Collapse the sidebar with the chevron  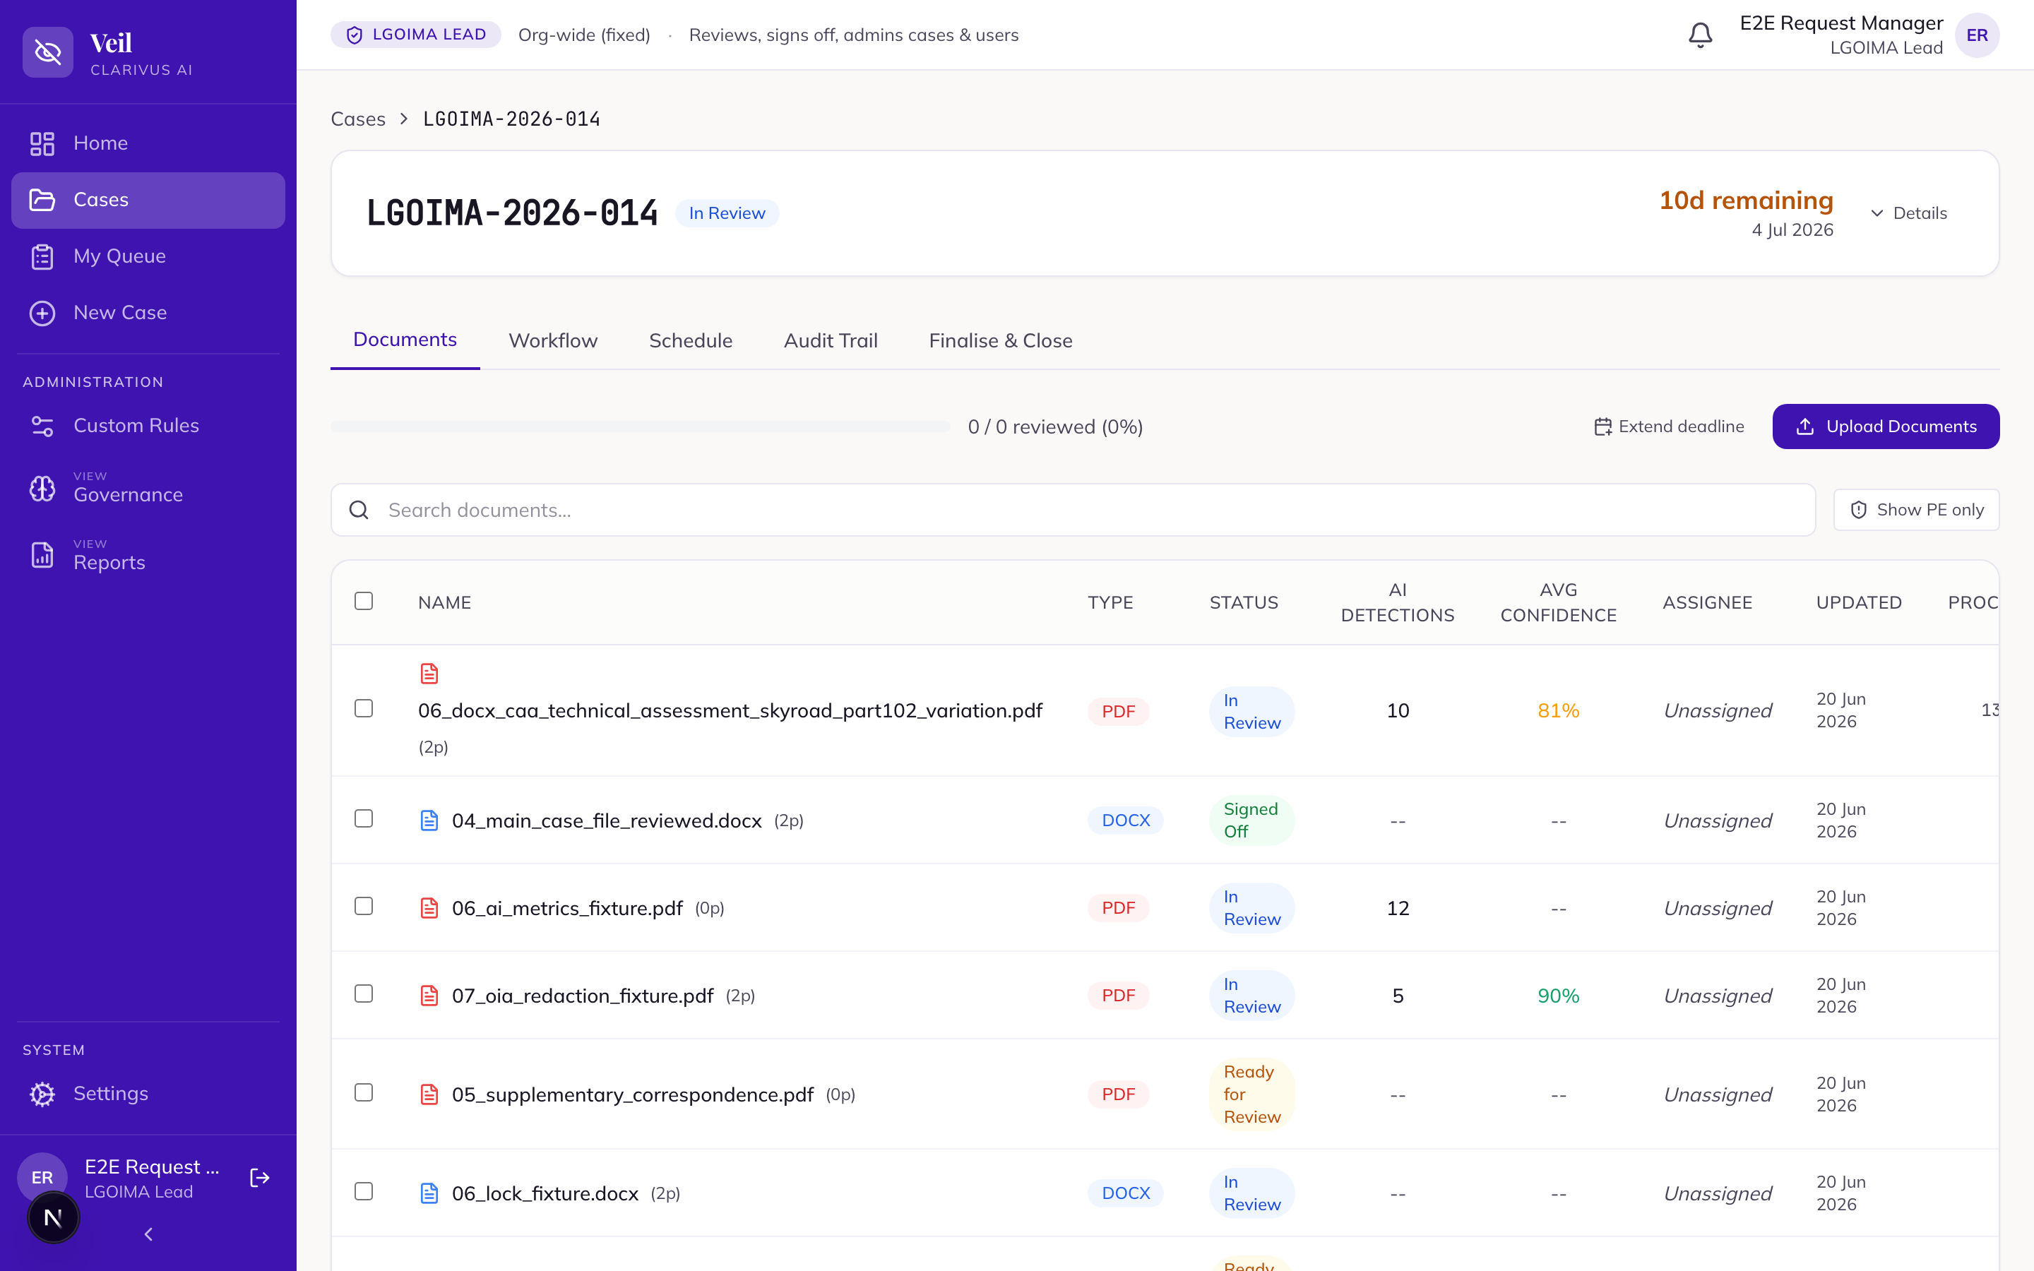pos(148,1234)
